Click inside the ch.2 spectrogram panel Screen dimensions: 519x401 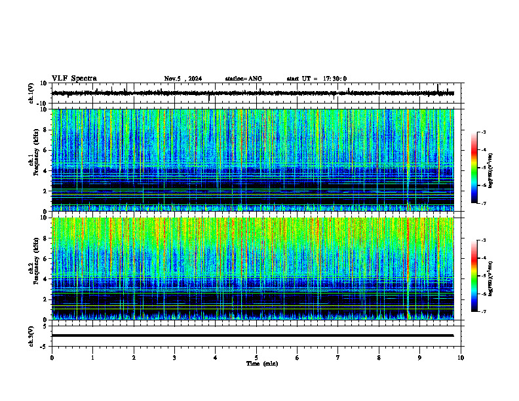253,269
